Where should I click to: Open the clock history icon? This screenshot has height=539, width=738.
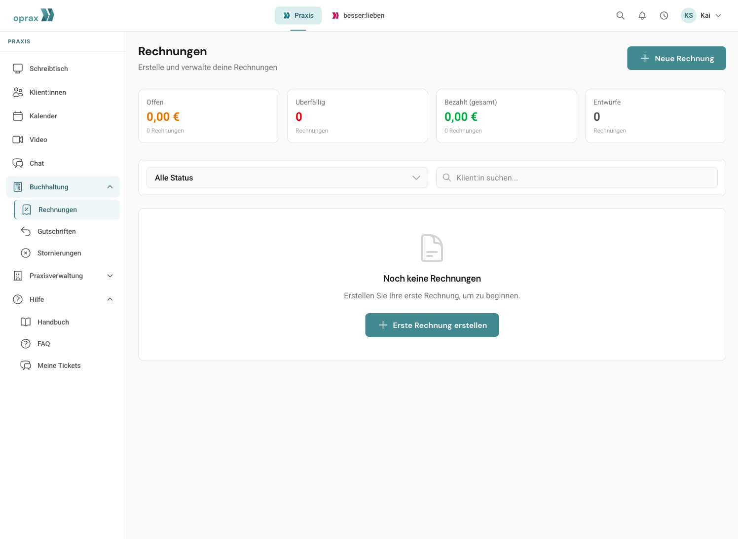coord(664,15)
